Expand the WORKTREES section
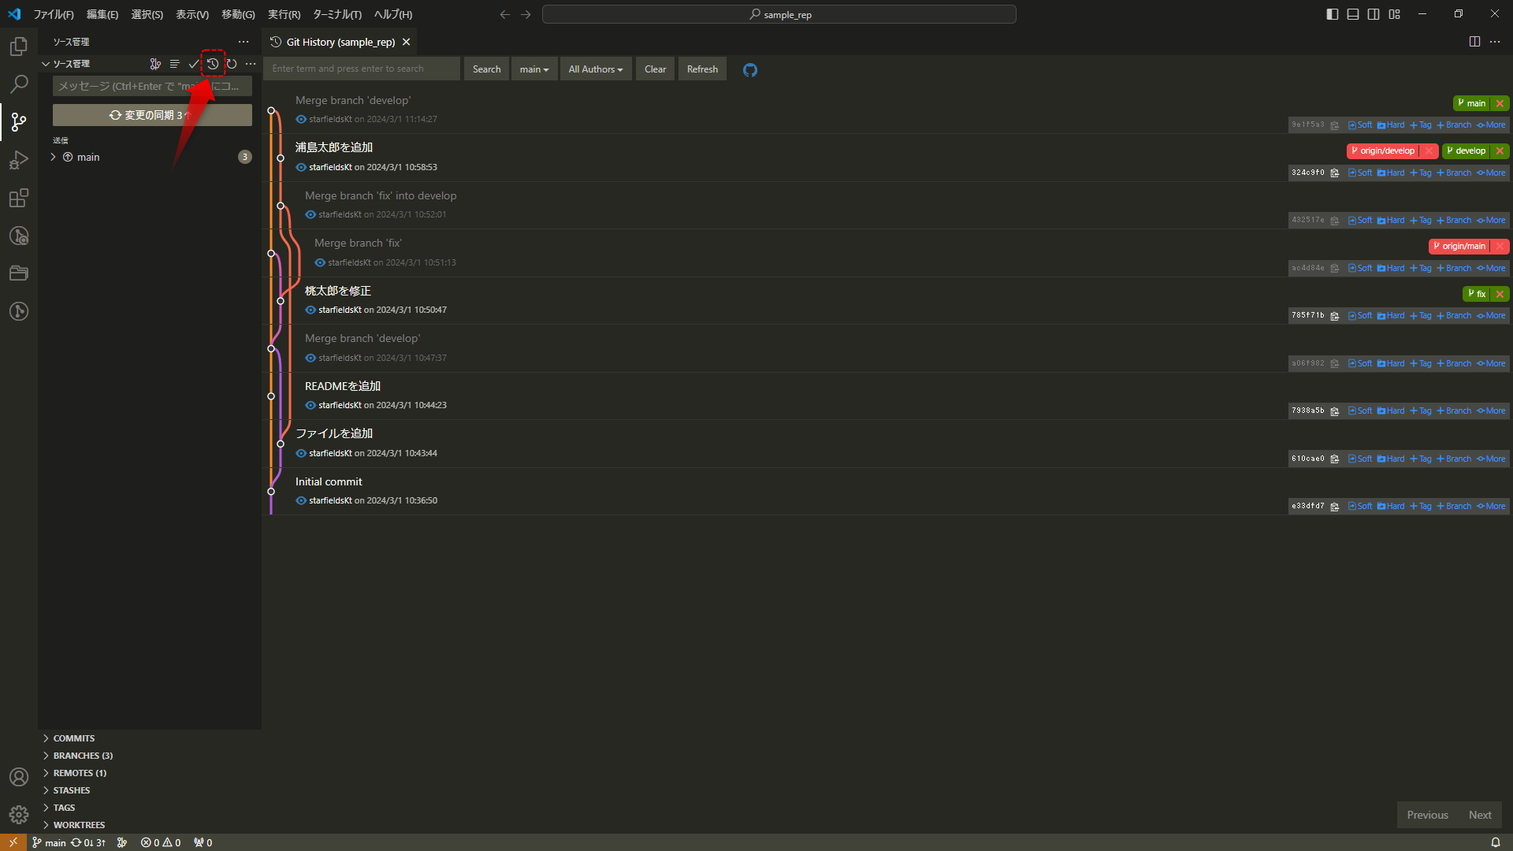The image size is (1513, 851). coord(78,825)
